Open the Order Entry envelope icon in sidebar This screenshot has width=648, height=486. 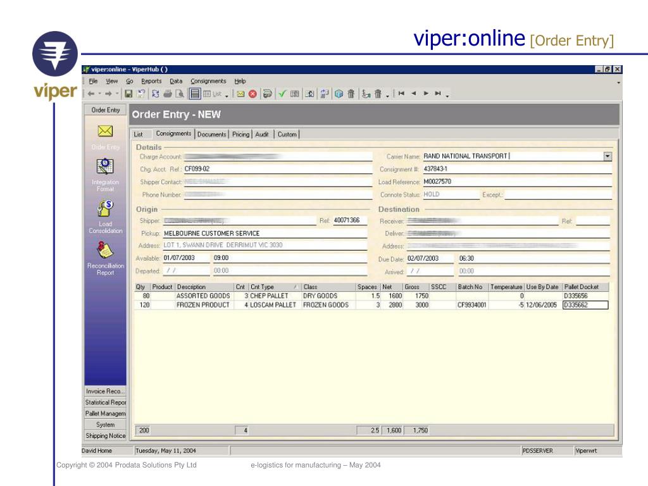tap(106, 131)
